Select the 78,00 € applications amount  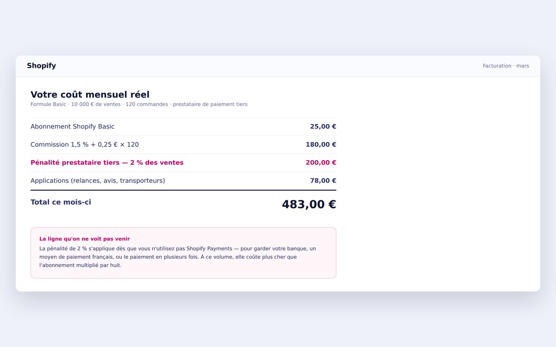[323, 180]
